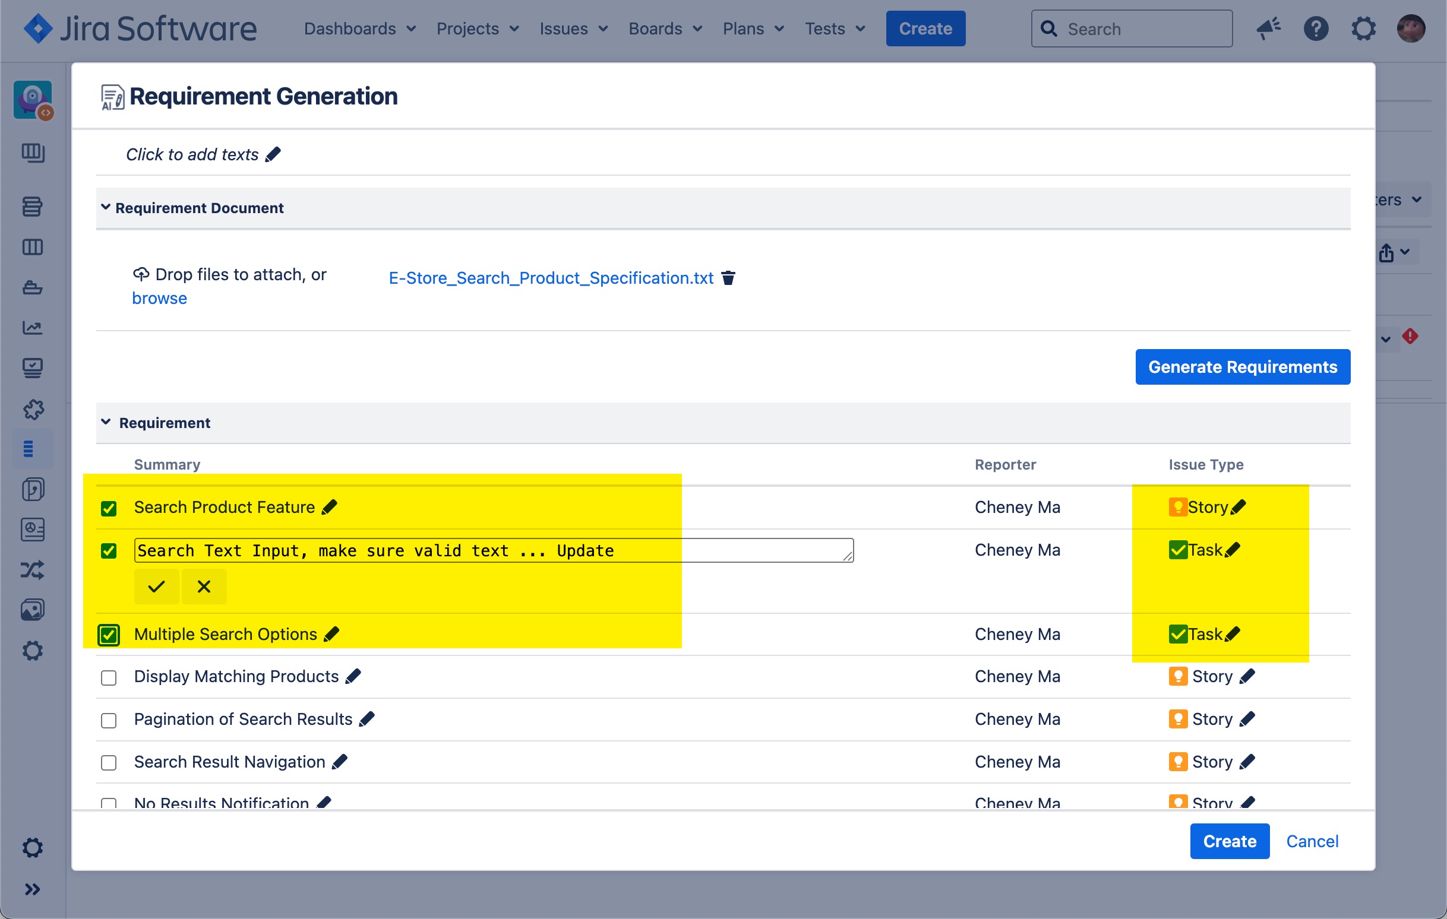Delete attached E-Store specification file with trash icon

(728, 278)
